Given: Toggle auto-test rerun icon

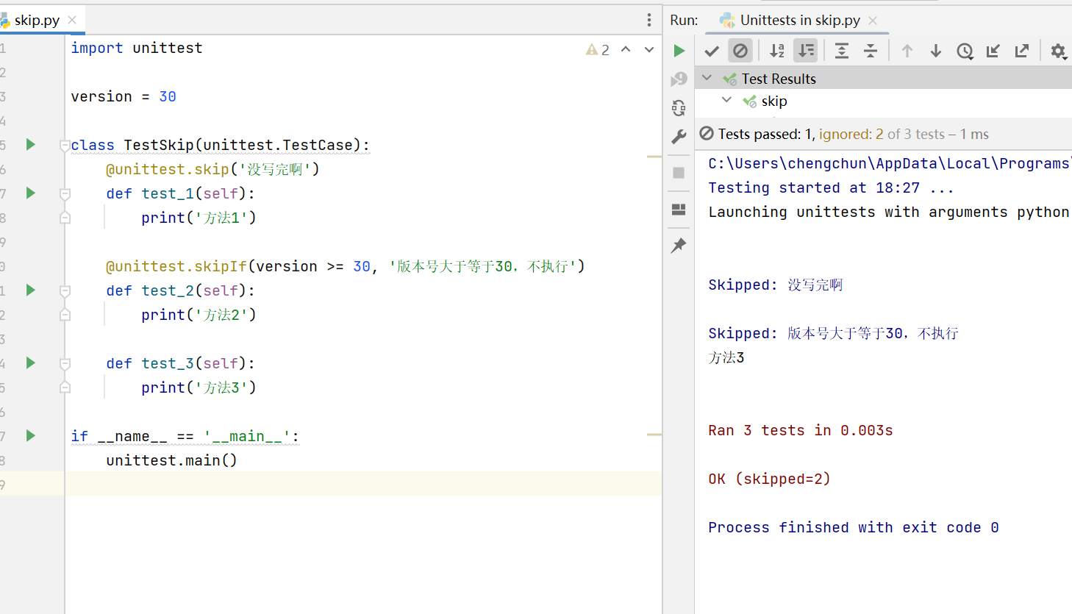Looking at the screenshot, I should point(679,108).
